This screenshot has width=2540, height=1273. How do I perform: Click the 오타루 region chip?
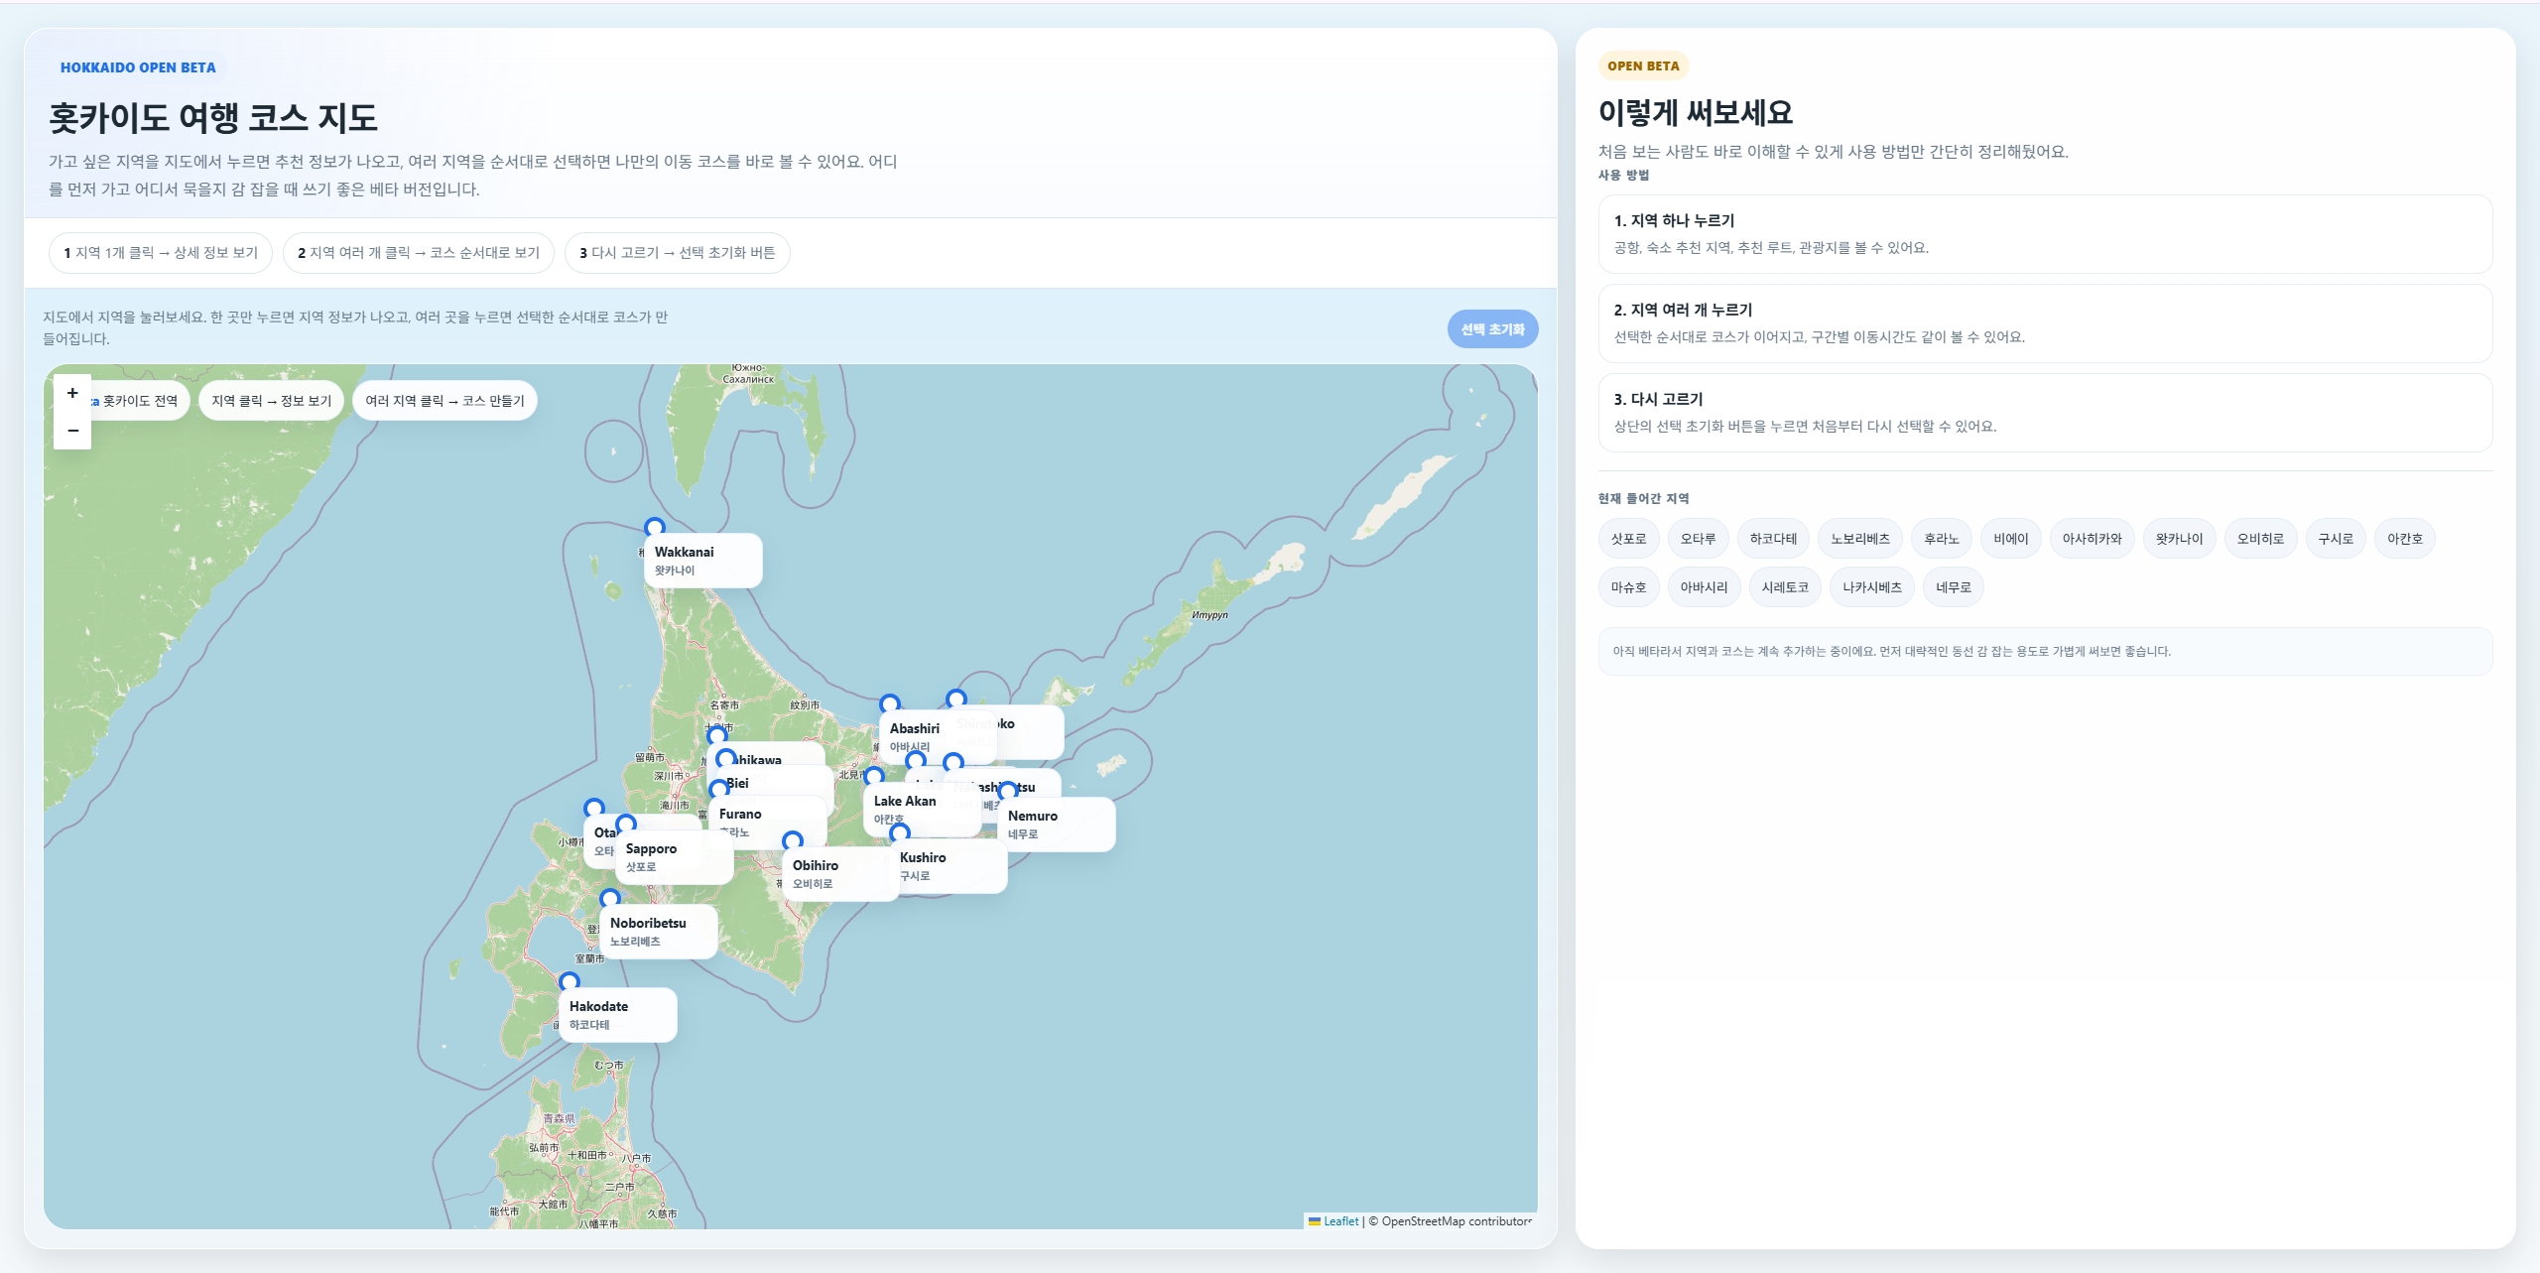[x=1698, y=539]
